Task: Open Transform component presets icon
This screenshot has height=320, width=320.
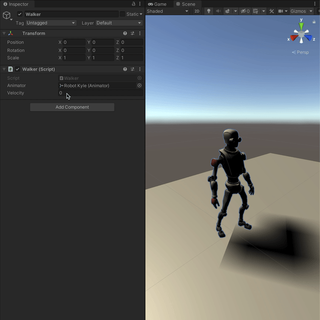Action: [x=132, y=33]
